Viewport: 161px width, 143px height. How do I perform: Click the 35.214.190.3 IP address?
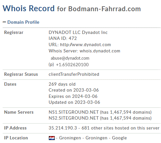coord(63,128)
